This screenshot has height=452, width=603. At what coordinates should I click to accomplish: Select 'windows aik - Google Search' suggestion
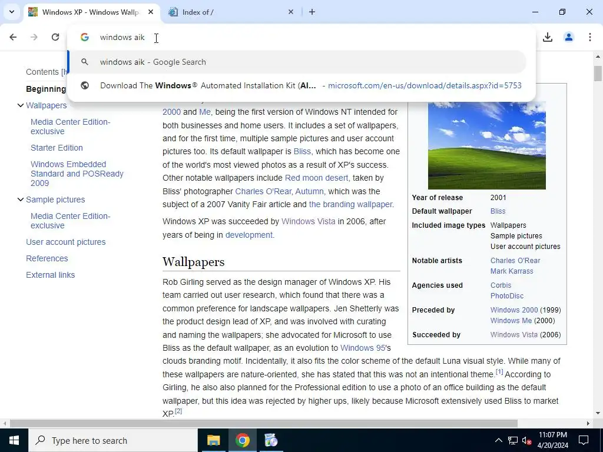pyautogui.click(x=297, y=62)
